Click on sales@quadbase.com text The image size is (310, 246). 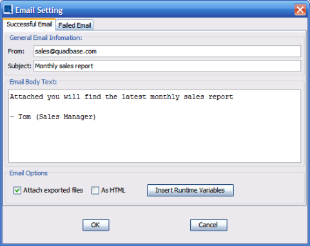66,52
